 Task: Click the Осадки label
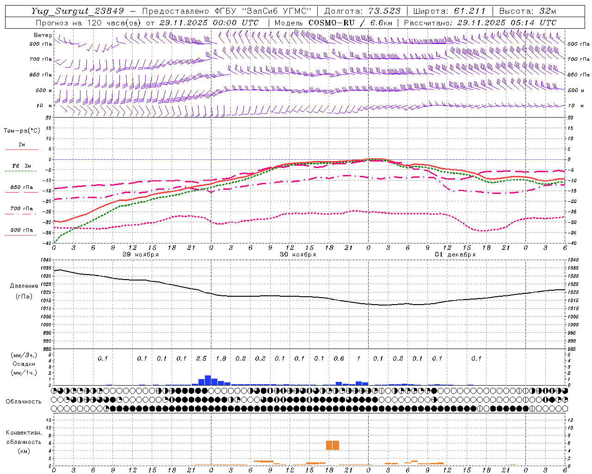click(x=24, y=364)
